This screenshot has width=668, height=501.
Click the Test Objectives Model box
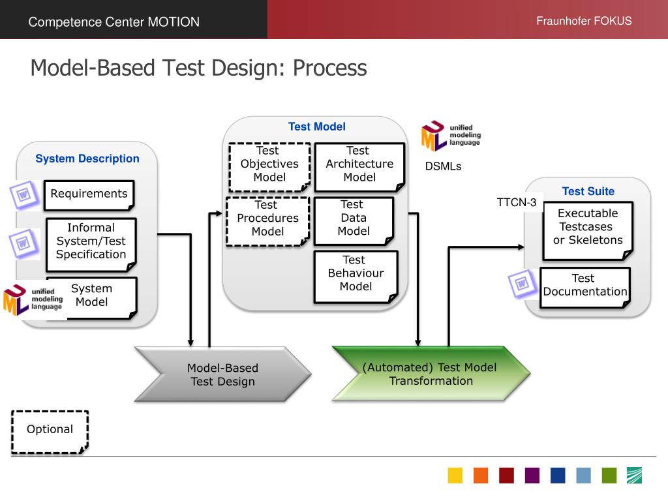point(269,167)
